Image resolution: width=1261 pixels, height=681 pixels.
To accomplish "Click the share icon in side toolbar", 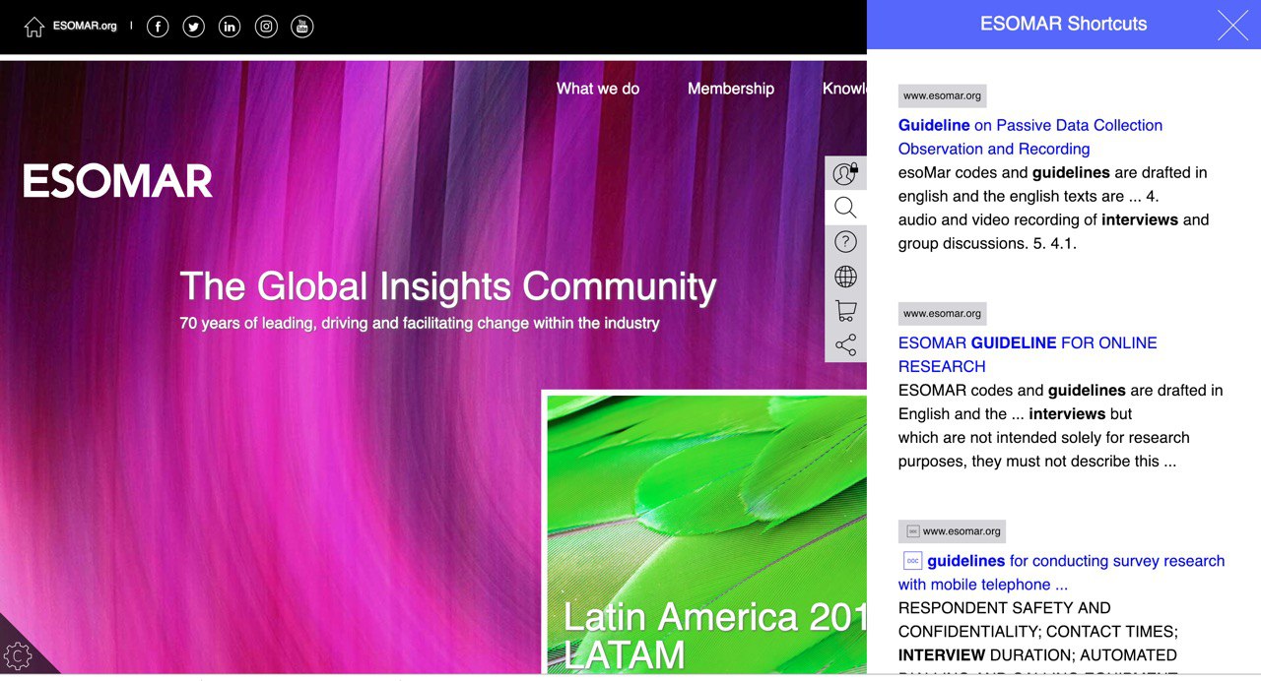I will pos(845,345).
